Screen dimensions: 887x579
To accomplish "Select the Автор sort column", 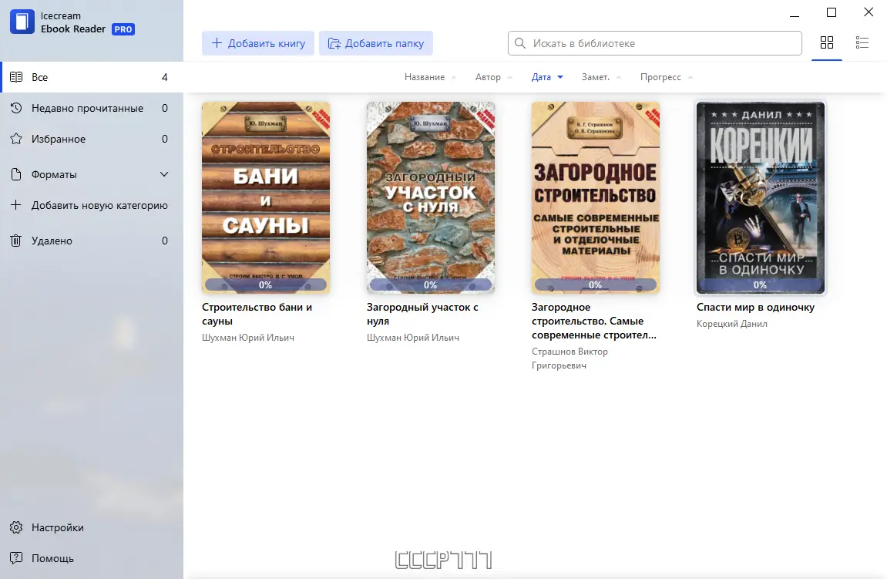I will point(488,77).
